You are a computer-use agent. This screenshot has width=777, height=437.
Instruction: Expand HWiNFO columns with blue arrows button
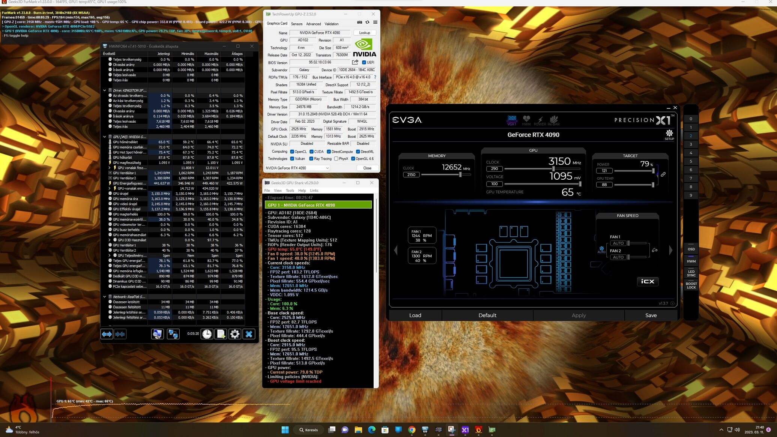coord(107,334)
